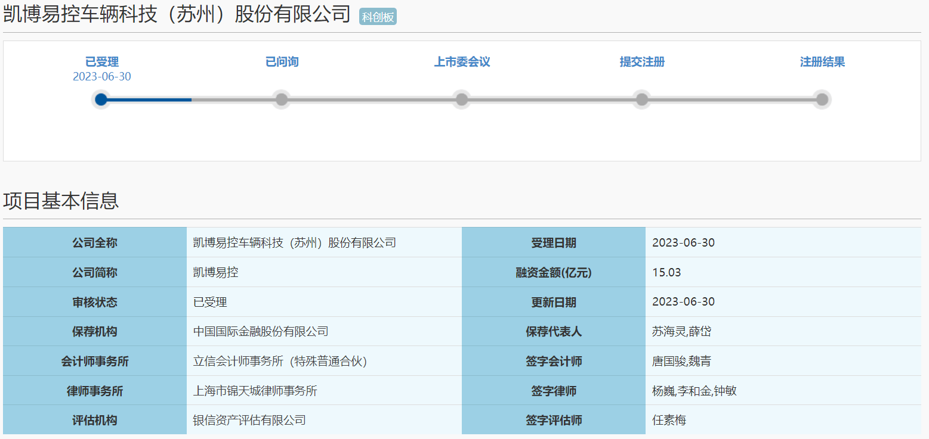Viewport: 929px width, 439px height.
Task: Click 银信资产评估有限公司 value
Action: pyautogui.click(x=249, y=420)
